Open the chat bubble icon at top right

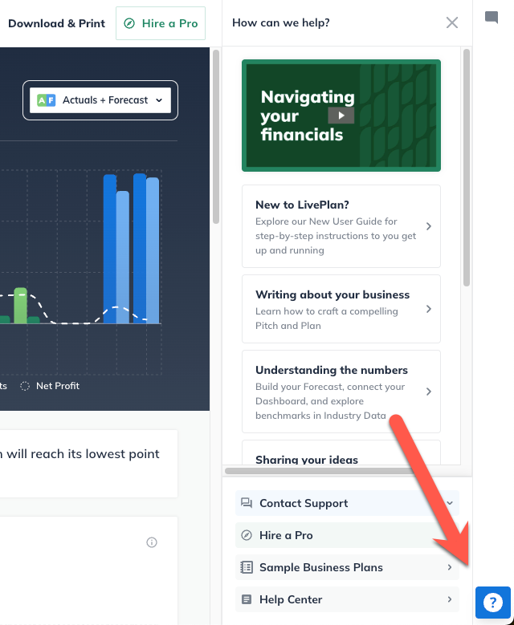click(x=492, y=18)
